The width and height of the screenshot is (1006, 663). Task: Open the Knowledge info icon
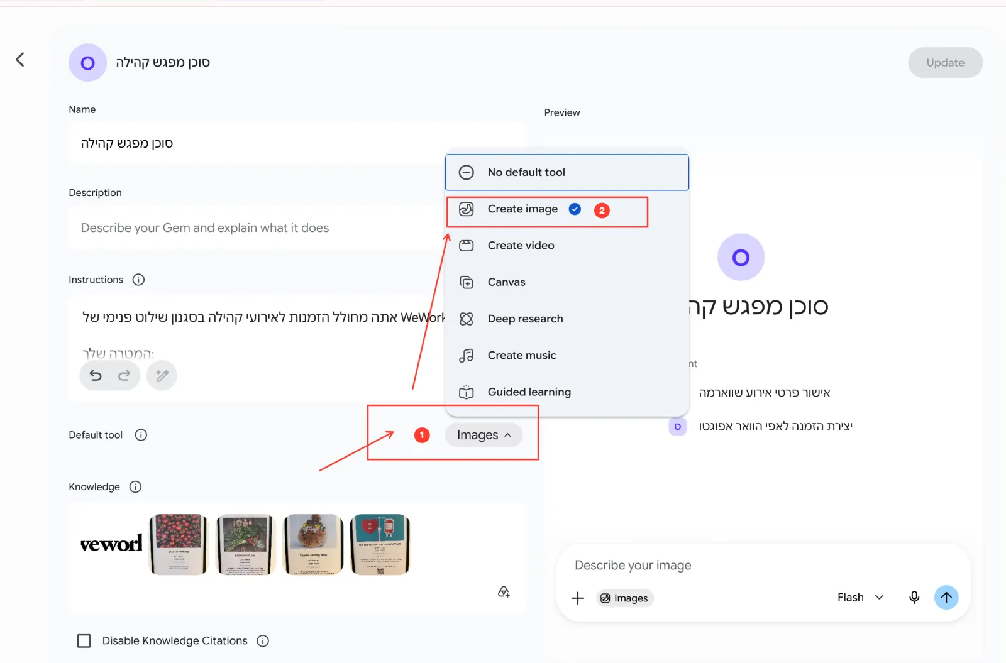point(135,487)
